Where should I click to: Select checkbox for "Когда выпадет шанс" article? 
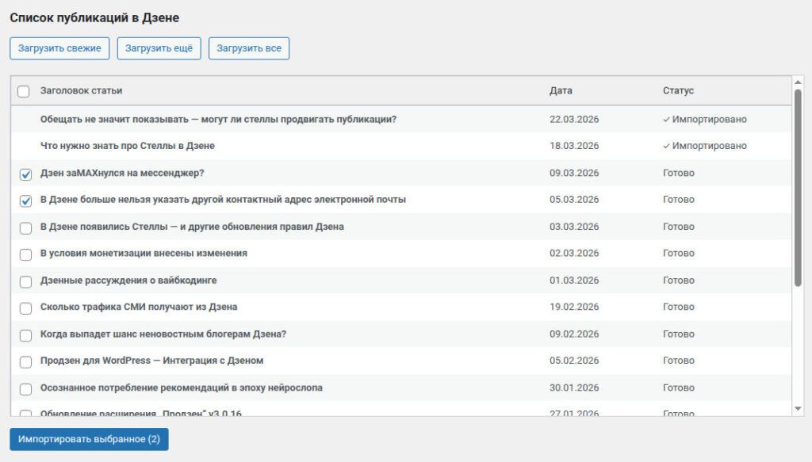(x=25, y=336)
